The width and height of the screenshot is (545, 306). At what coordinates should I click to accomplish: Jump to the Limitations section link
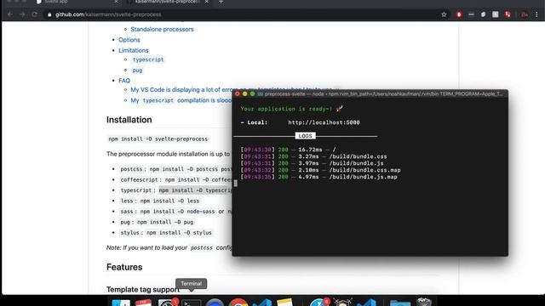(x=134, y=50)
